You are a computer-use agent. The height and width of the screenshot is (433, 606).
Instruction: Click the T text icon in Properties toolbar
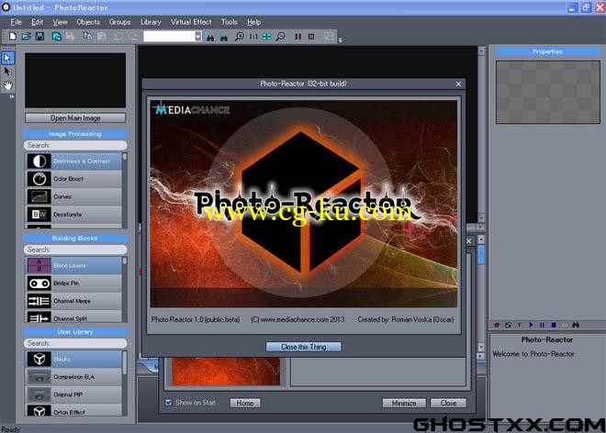(520, 325)
